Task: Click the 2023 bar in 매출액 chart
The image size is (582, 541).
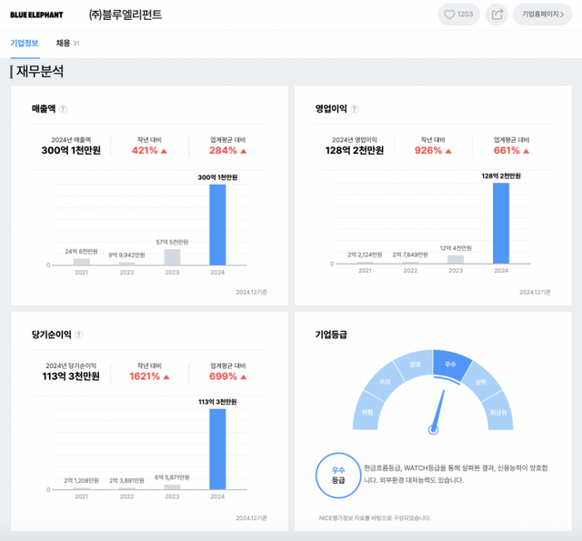Action: (x=172, y=256)
